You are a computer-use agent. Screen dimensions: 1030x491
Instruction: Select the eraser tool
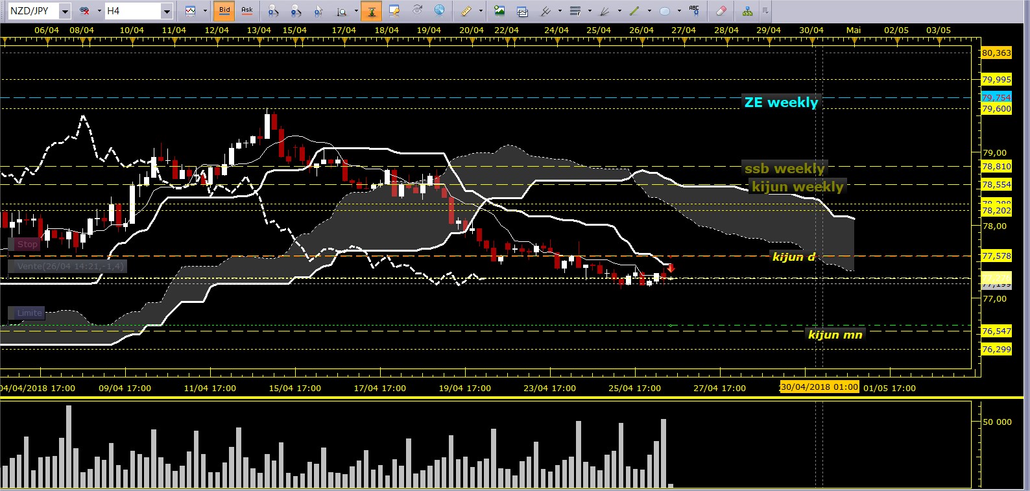coord(721,11)
